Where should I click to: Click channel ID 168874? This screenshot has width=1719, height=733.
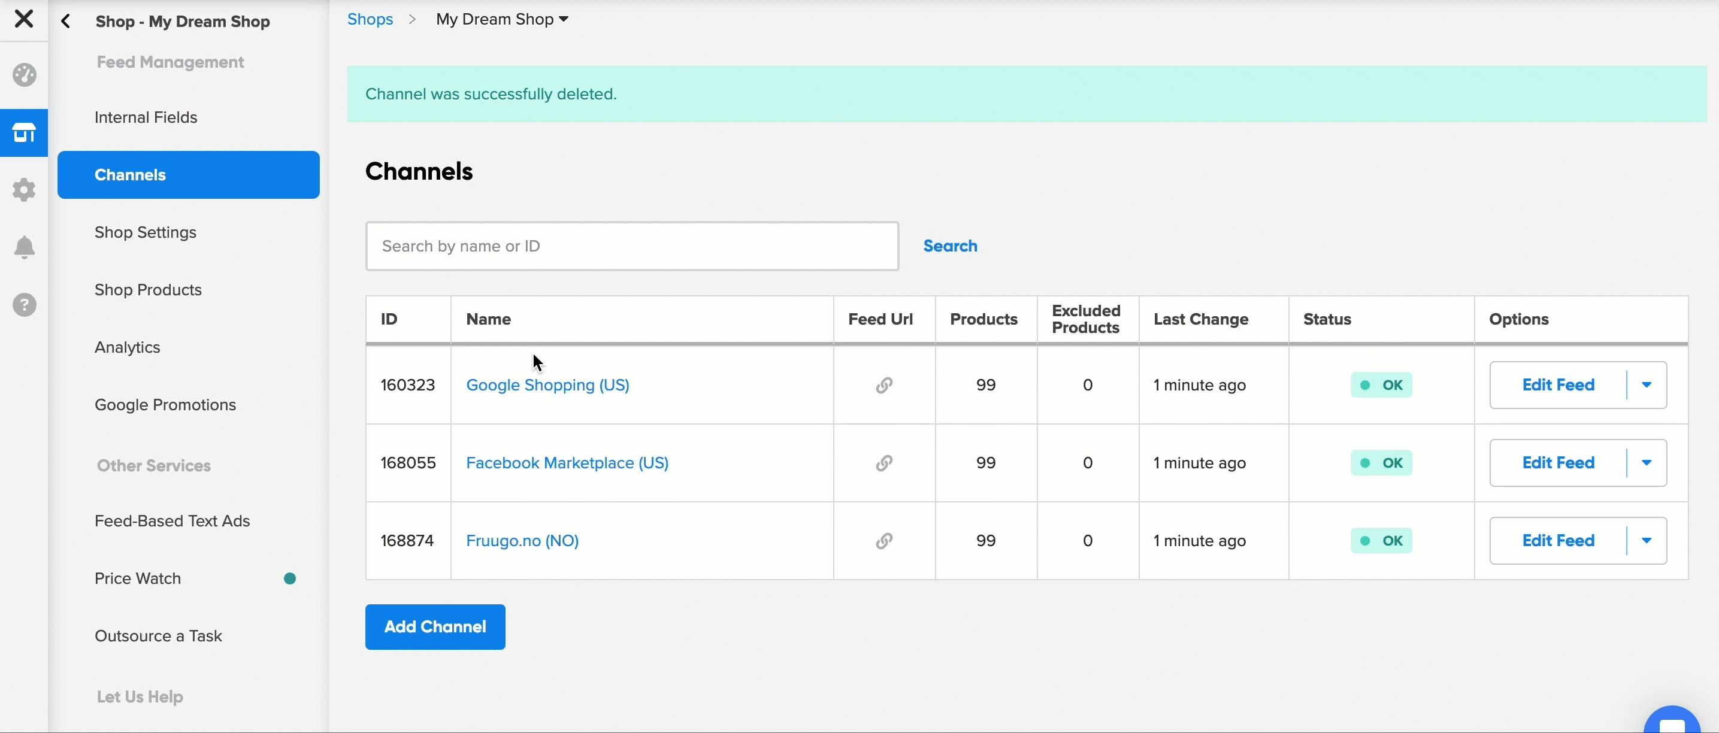point(407,540)
